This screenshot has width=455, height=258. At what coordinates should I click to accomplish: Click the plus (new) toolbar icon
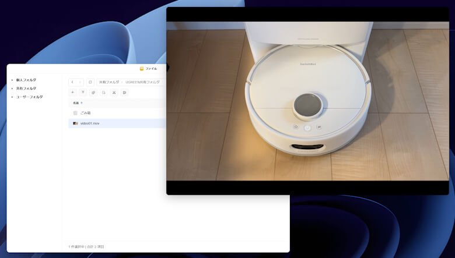[x=72, y=92]
